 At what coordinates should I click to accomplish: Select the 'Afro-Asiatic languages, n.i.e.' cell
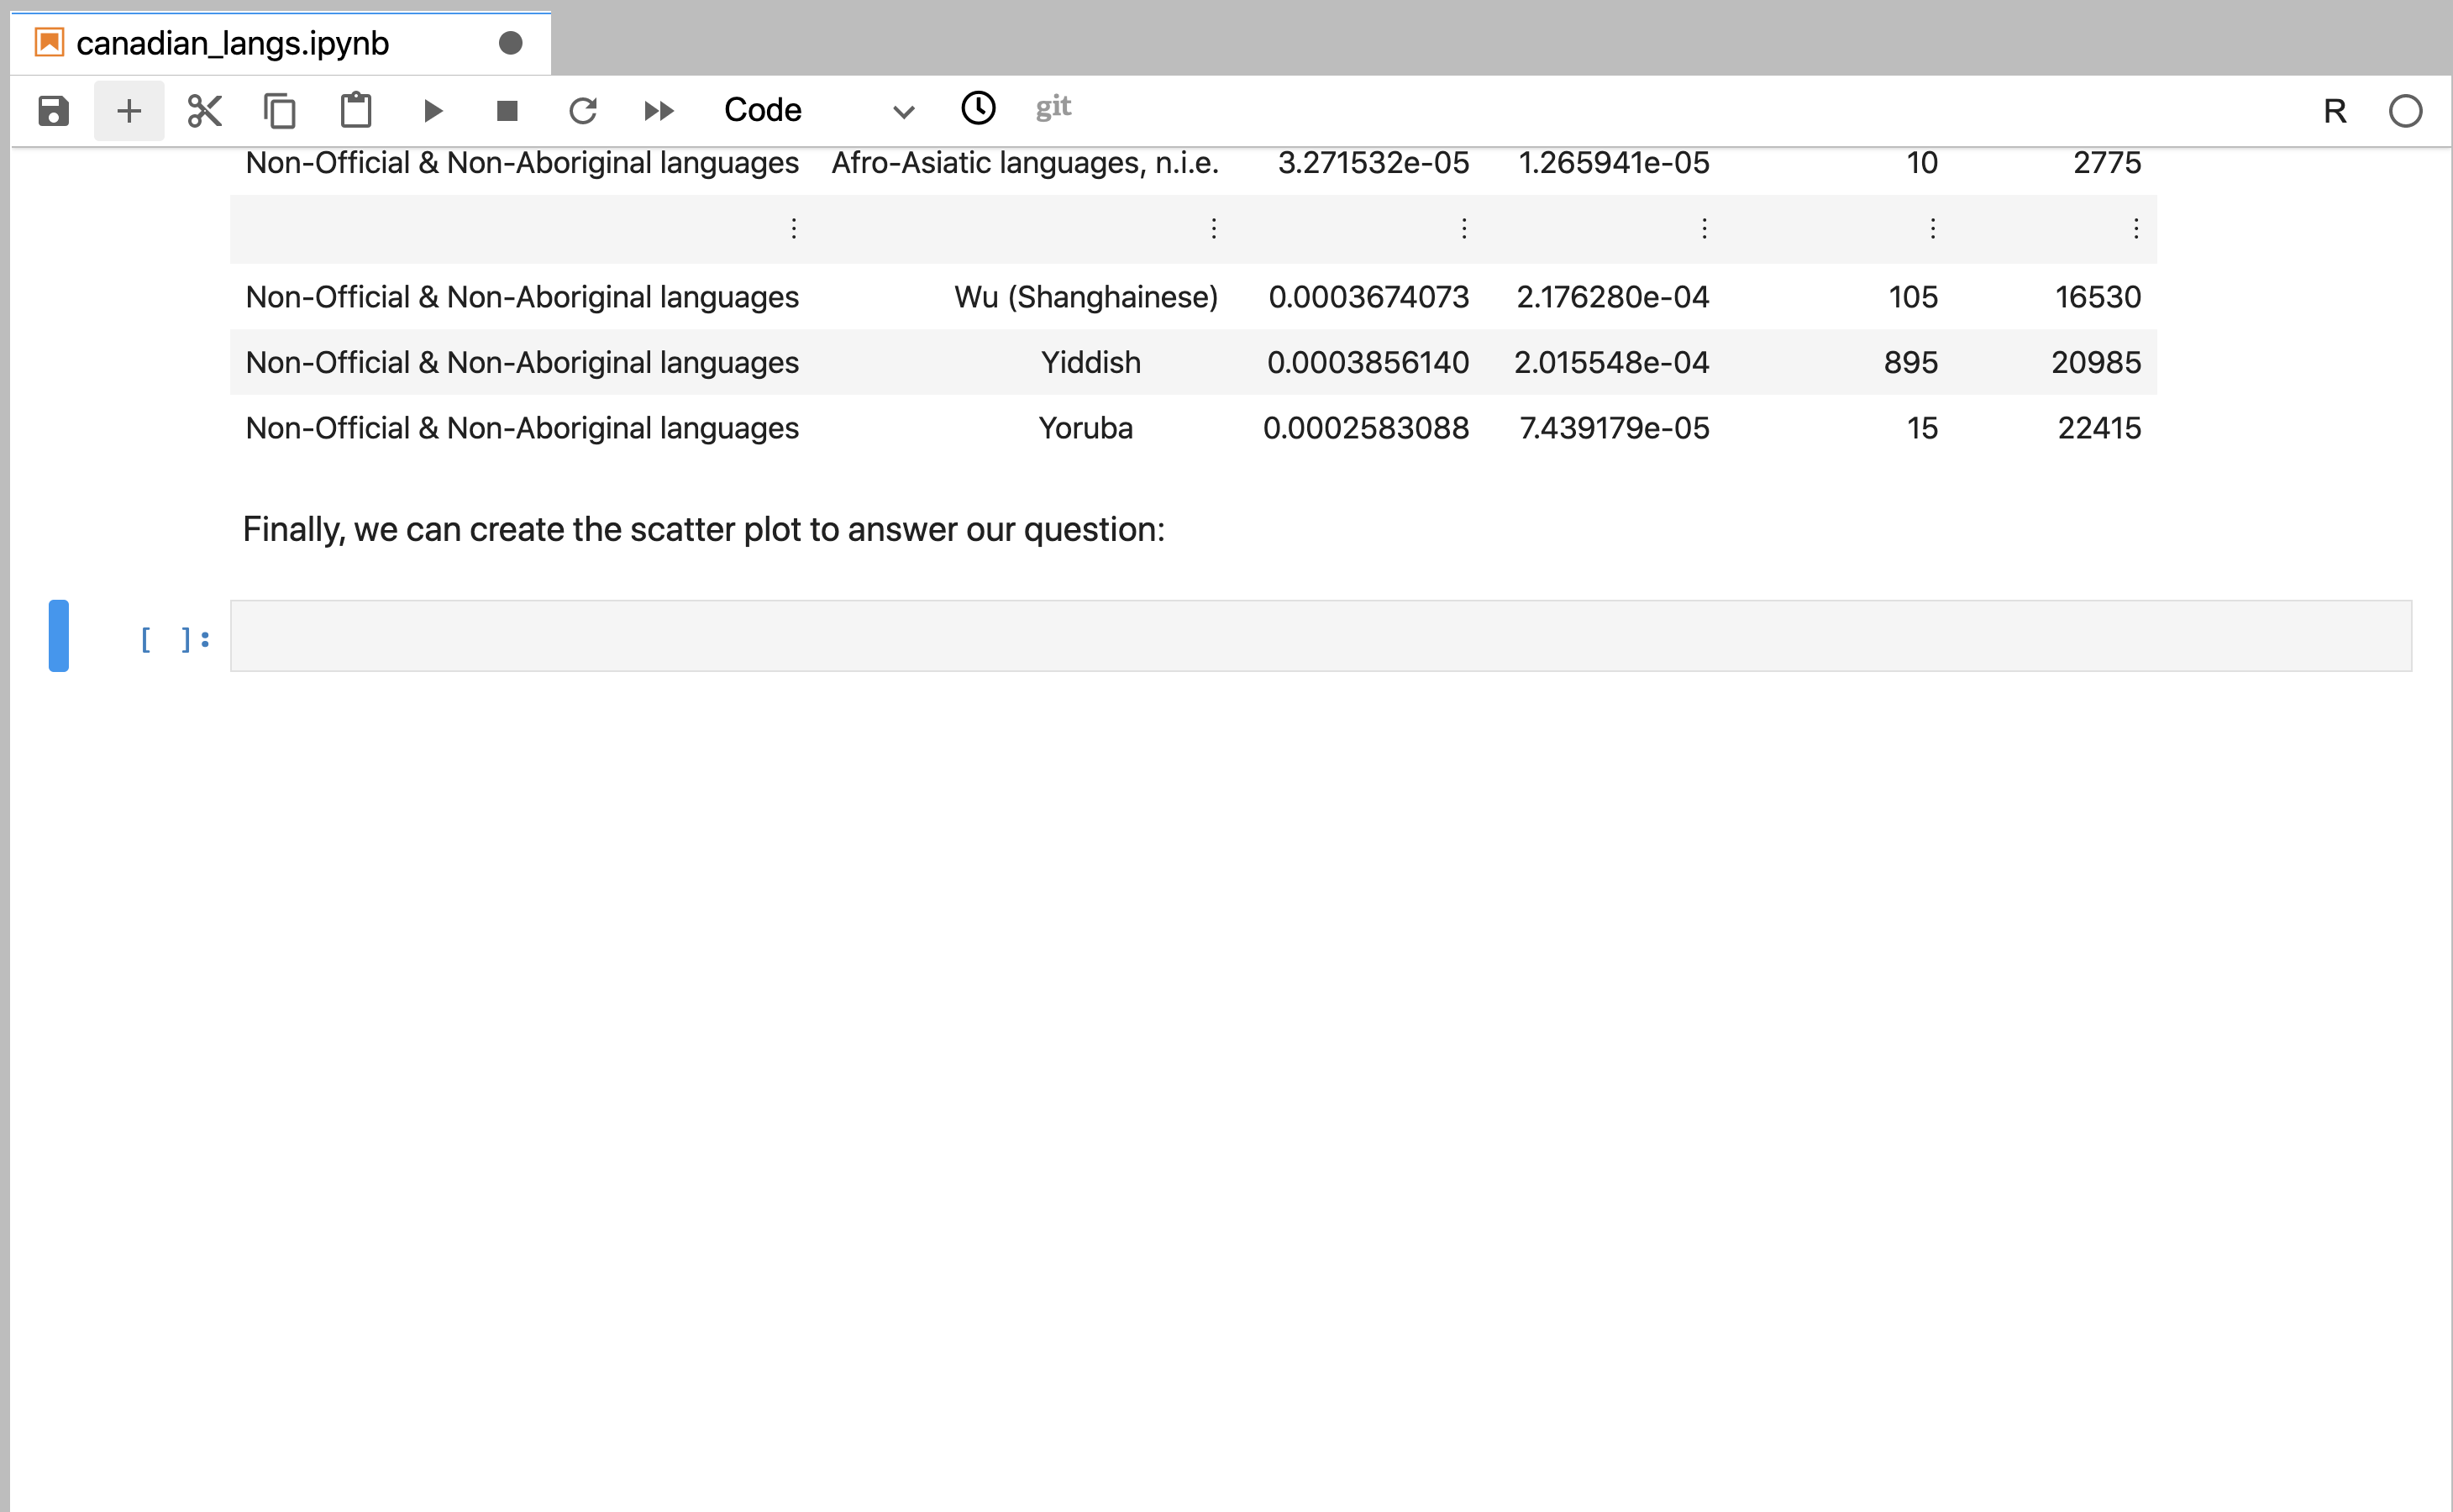[1025, 162]
